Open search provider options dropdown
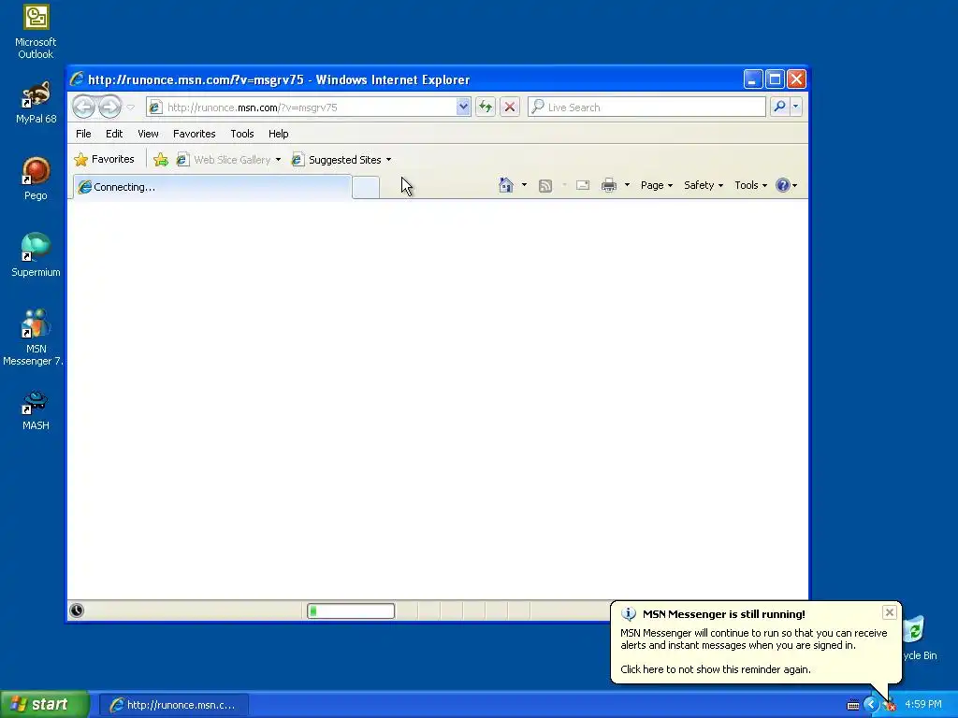 point(795,107)
